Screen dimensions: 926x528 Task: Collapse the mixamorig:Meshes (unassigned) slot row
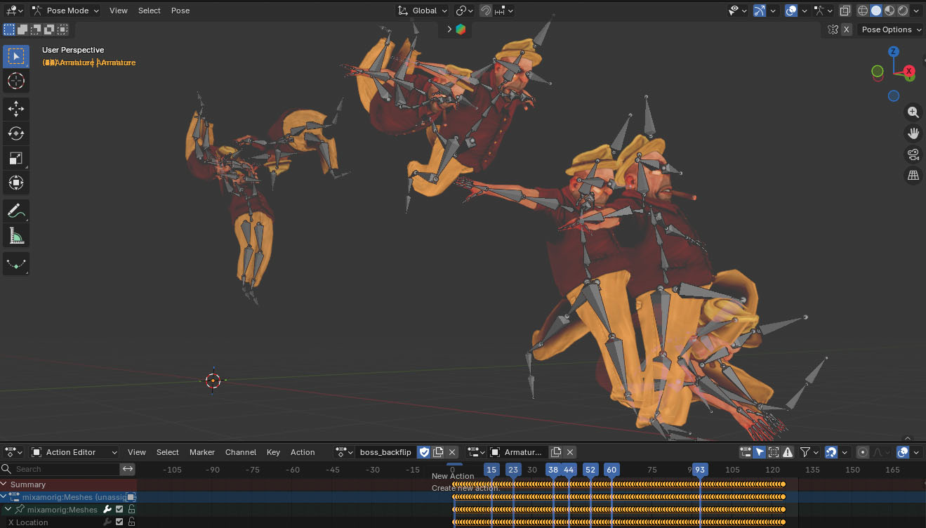[4, 497]
